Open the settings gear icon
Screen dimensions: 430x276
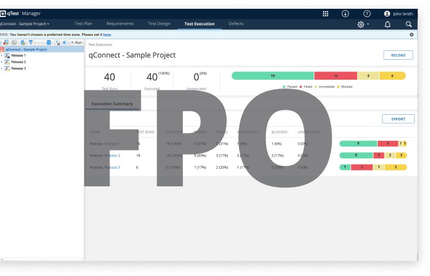click(361, 25)
